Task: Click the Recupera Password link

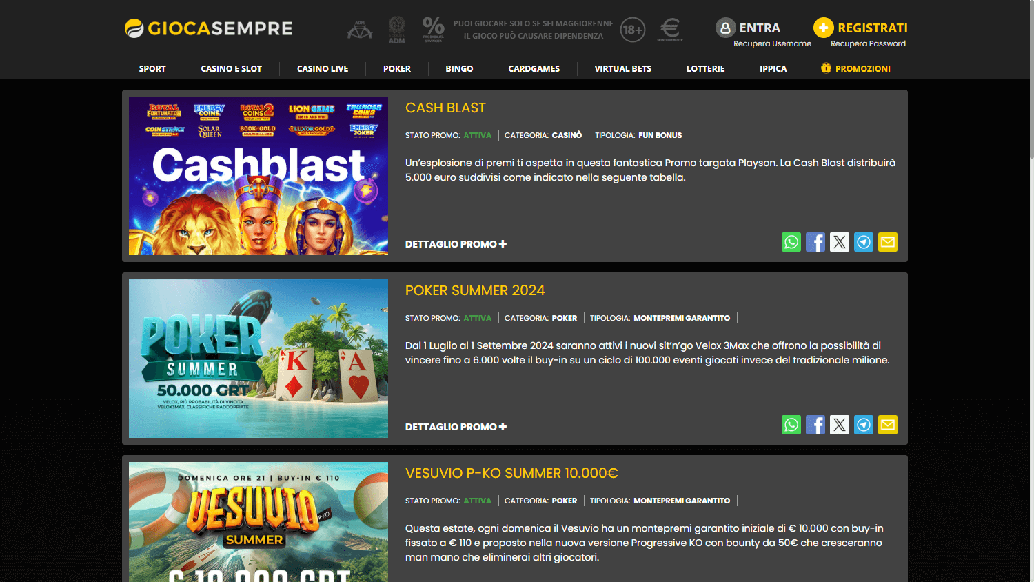Action: (x=868, y=43)
